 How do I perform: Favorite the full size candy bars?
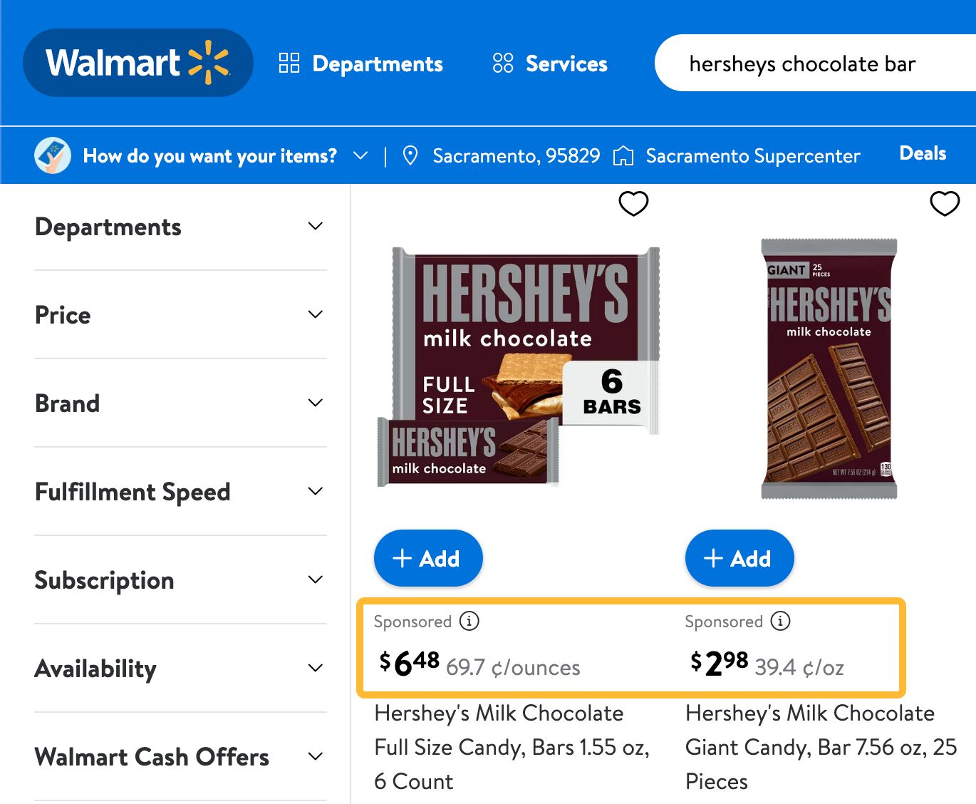click(x=633, y=203)
